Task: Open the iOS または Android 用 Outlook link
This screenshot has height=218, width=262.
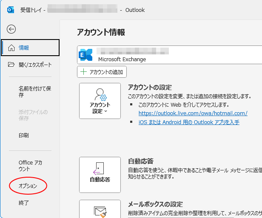Action: pyautogui.click(x=189, y=122)
